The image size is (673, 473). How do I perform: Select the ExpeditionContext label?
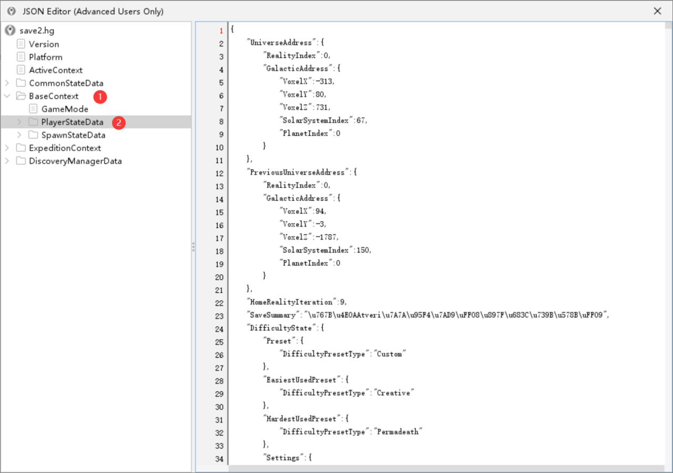(65, 148)
